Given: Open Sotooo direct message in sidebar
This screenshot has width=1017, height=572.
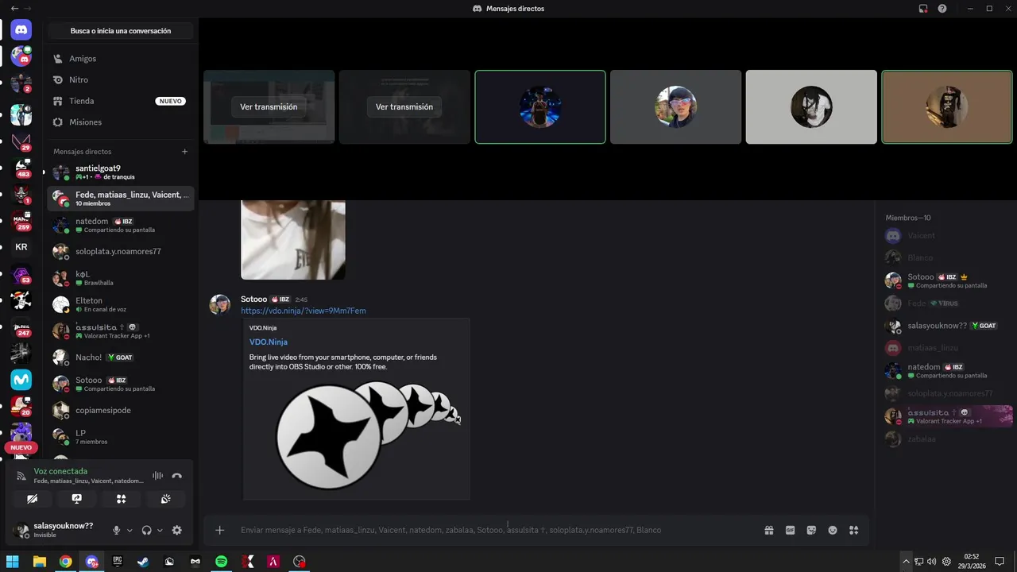Looking at the screenshot, I should tap(120, 384).
